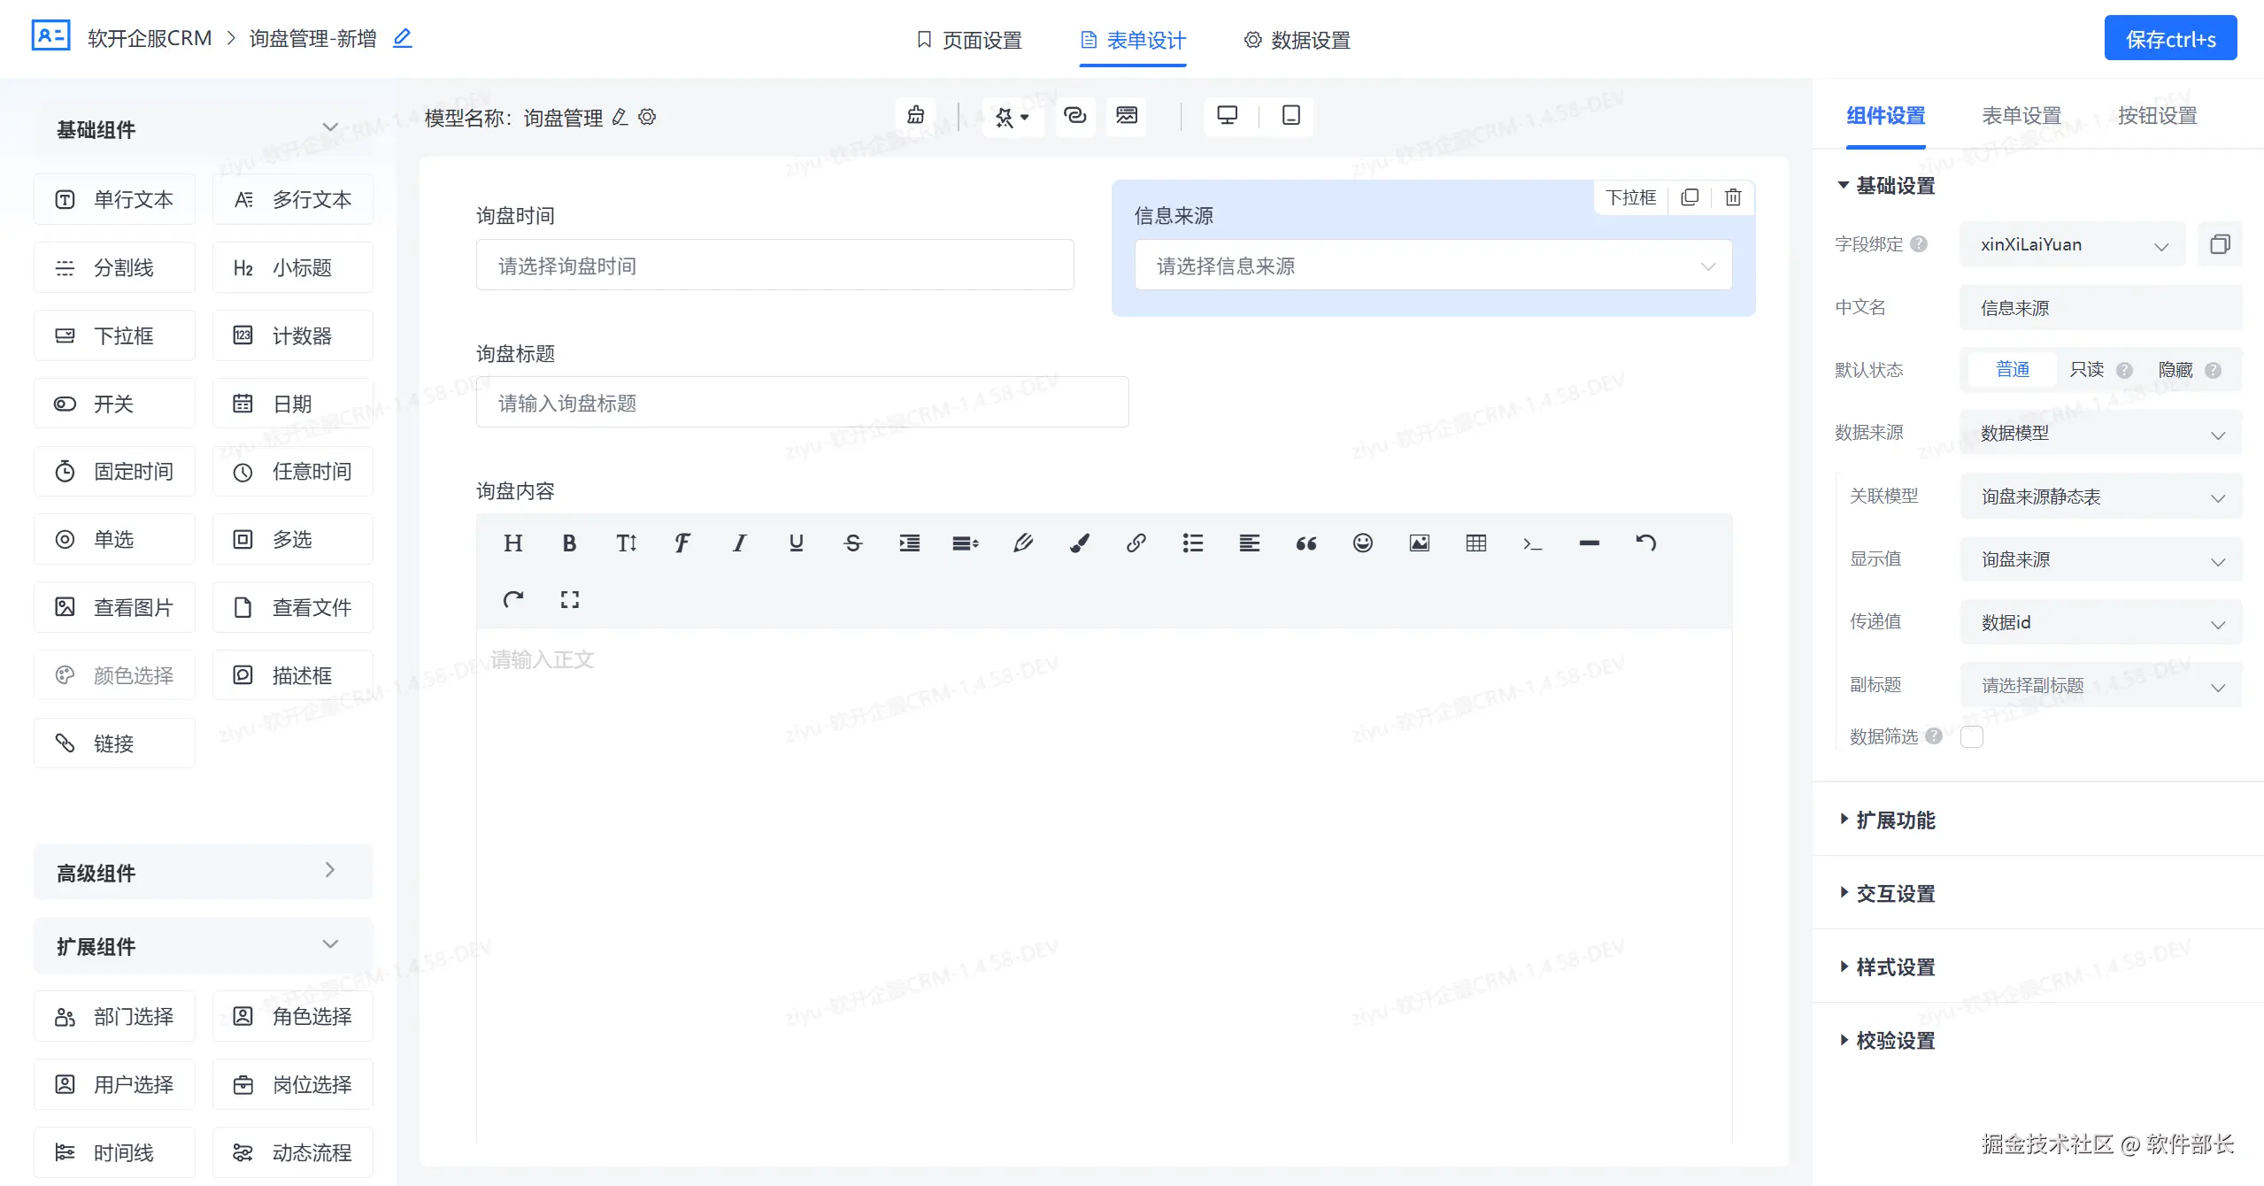Click the insert link icon in editor toolbar
The image size is (2264, 1186).
[1136, 543]
